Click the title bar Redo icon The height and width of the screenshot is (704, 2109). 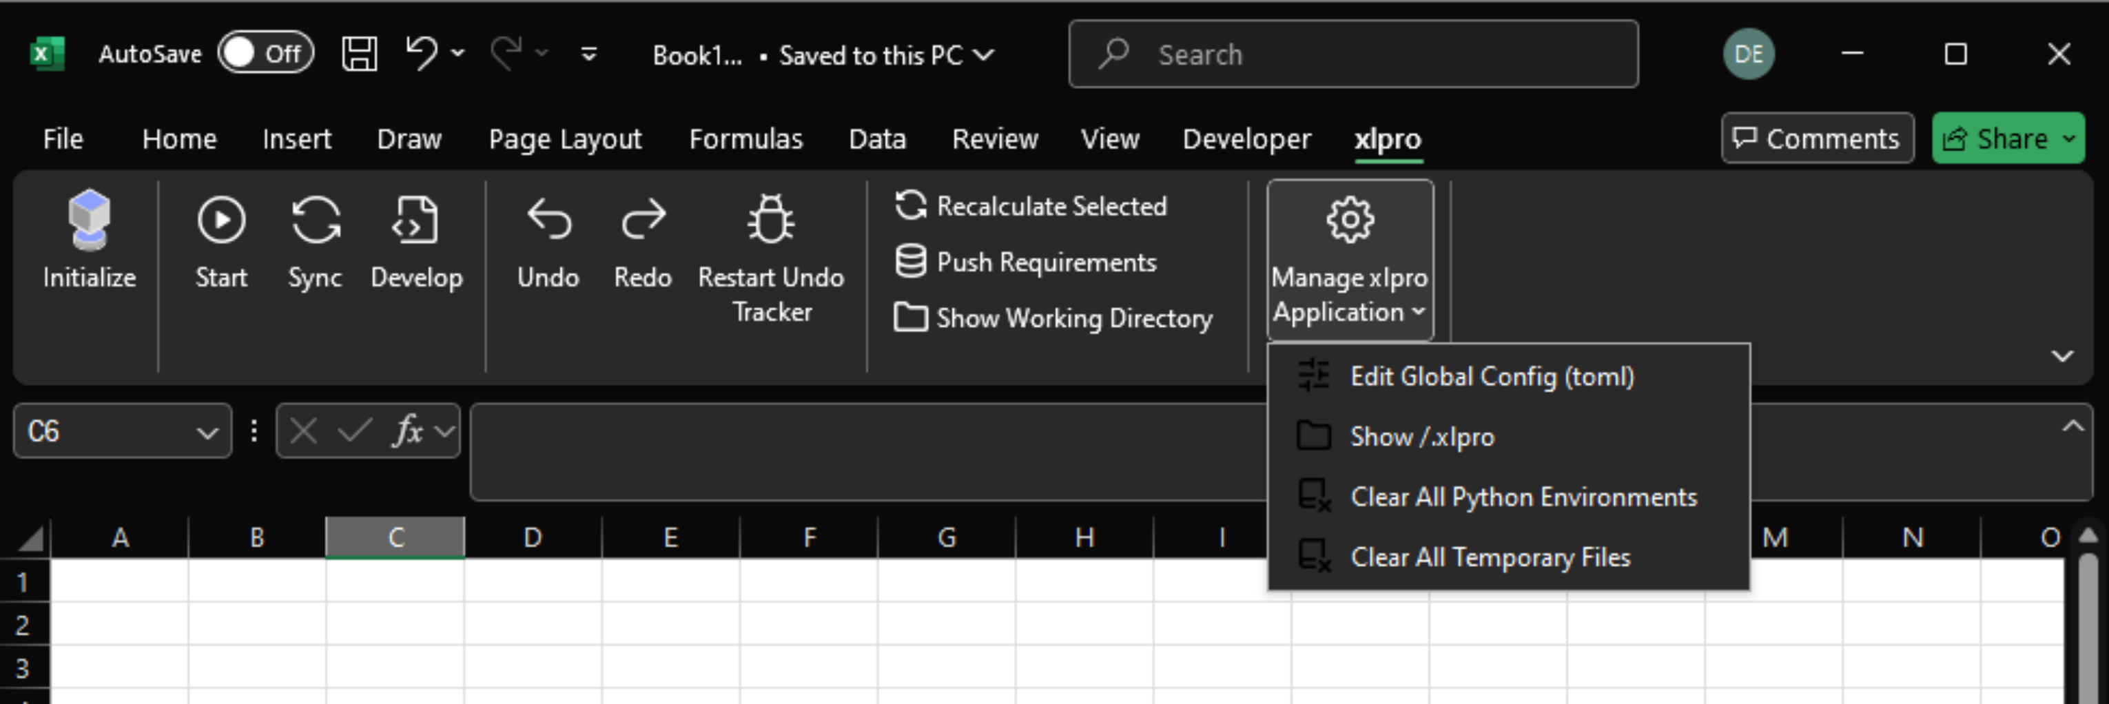click(x=506, y=54)
